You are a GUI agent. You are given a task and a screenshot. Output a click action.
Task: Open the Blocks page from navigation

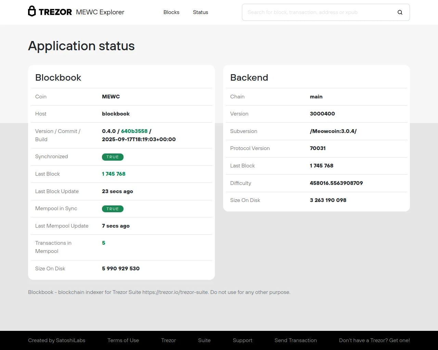pos(171,12)
